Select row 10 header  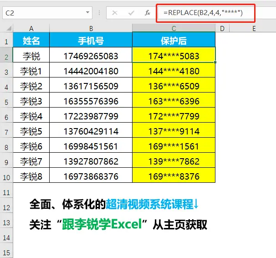6,175
